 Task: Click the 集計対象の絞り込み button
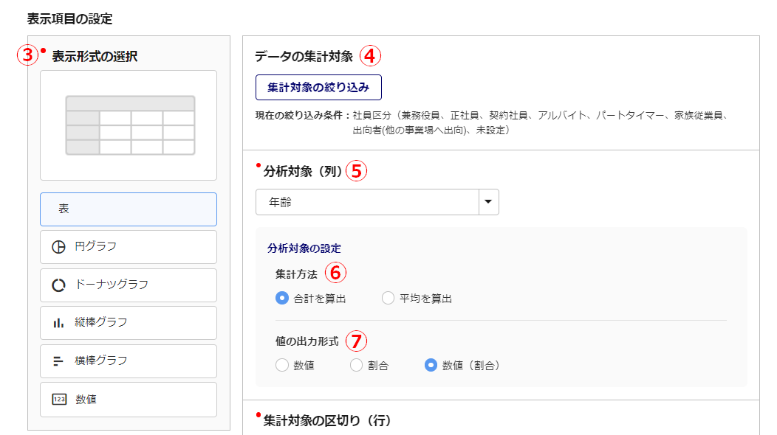[318, 87]
